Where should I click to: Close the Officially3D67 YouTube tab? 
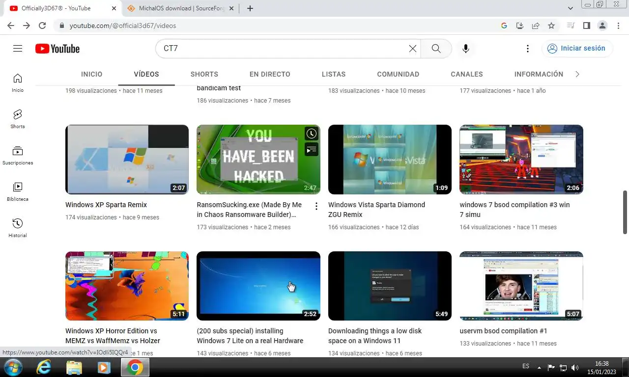(x=114, y=8)
